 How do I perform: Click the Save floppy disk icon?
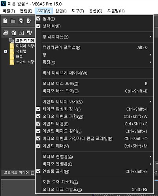[21, 21]
